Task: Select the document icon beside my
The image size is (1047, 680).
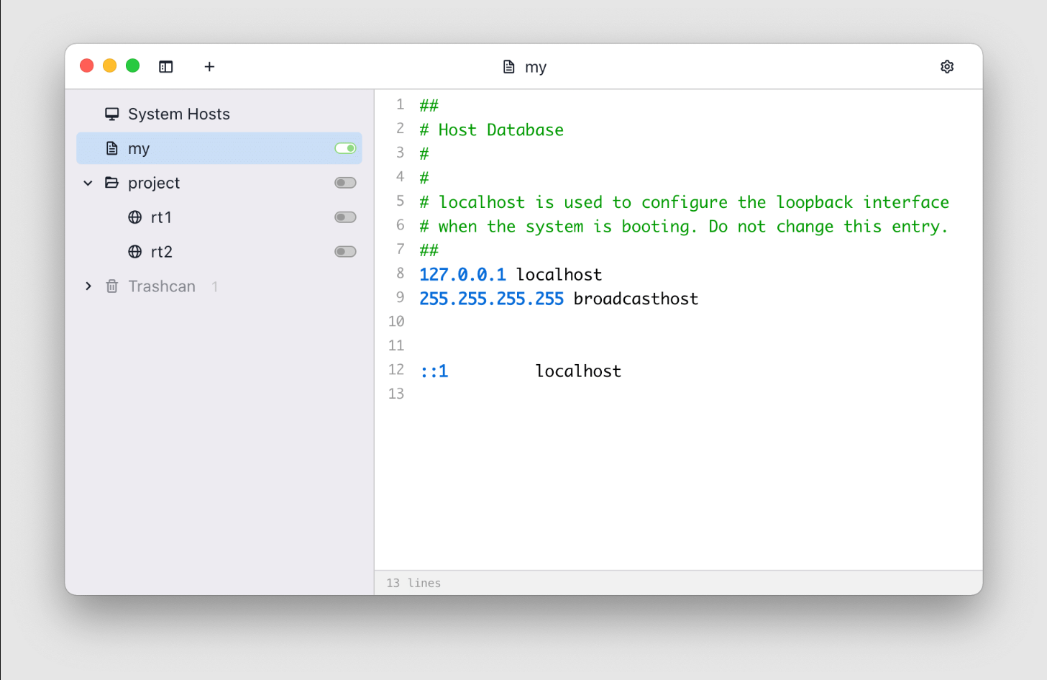Action: point(112,148)
